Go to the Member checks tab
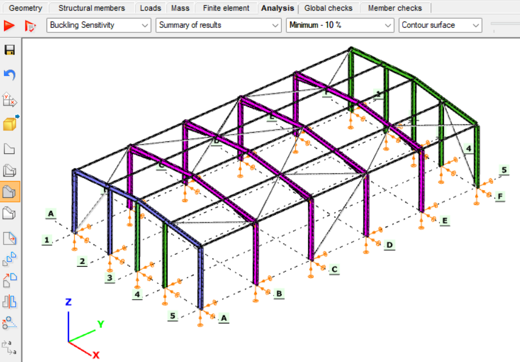 [x=395, y=8]
